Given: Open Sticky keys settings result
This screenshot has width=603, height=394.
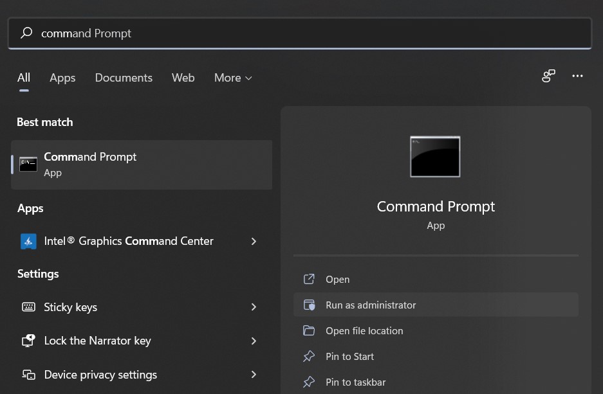Looking at the screenshot, I should click(x=142, y=307).
